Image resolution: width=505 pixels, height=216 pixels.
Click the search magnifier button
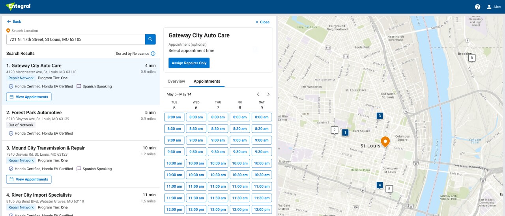(x=150, y=39)
